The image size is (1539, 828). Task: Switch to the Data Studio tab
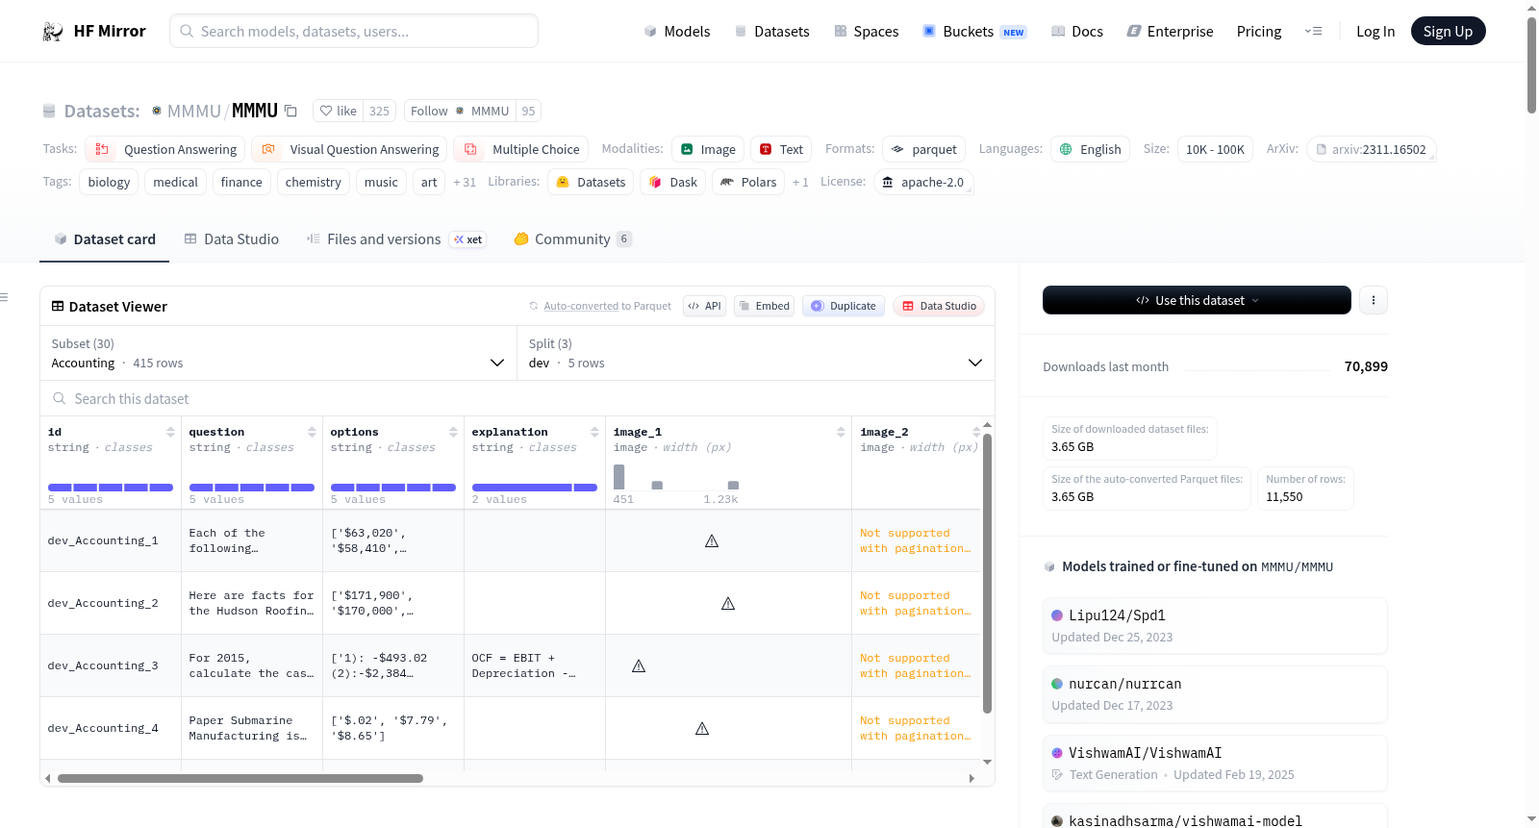click(232, 239)
